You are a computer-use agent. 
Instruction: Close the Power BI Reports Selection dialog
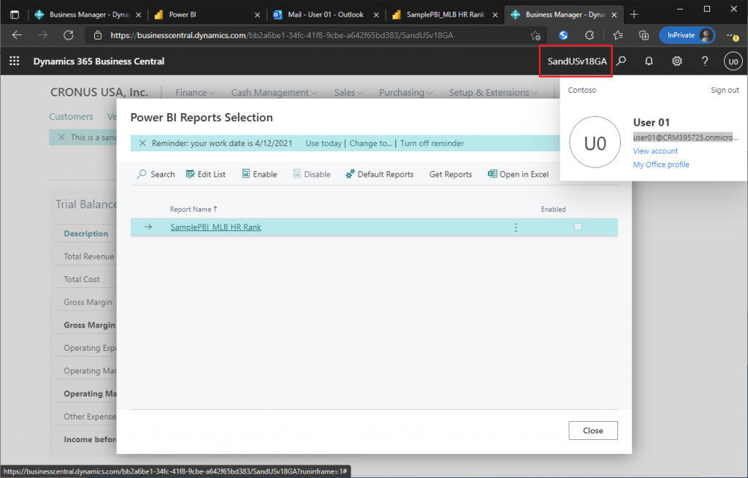pyautogui.click(x=593, y=430)
